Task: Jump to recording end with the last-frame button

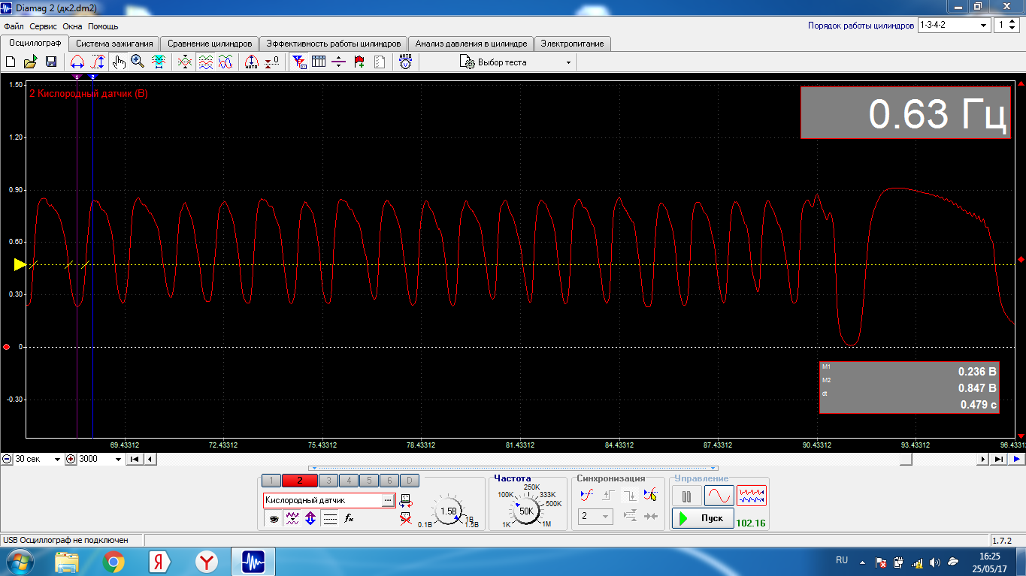Action: click(998, 459)
